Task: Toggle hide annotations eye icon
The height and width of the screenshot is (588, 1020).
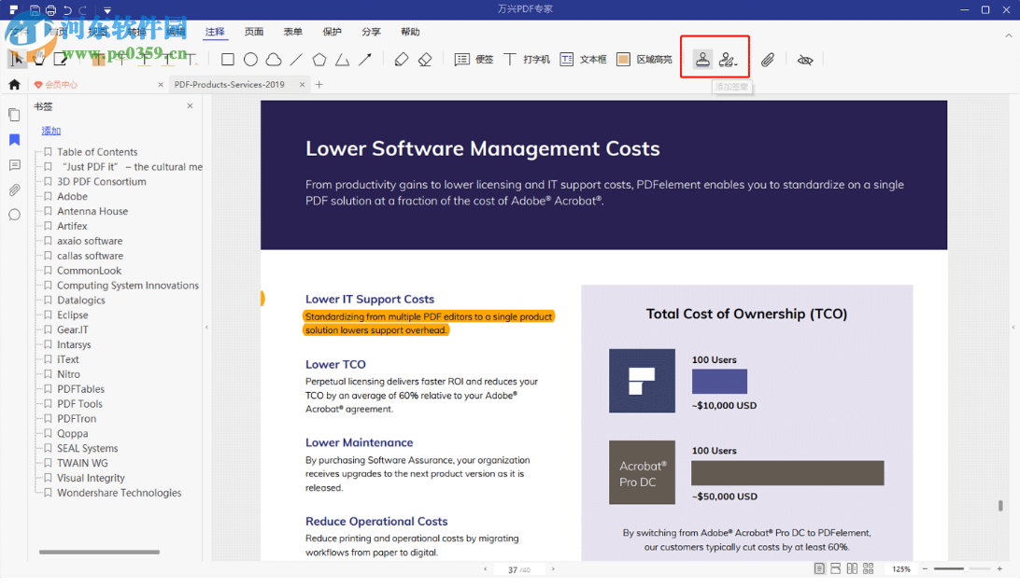Action: point(805,60)
